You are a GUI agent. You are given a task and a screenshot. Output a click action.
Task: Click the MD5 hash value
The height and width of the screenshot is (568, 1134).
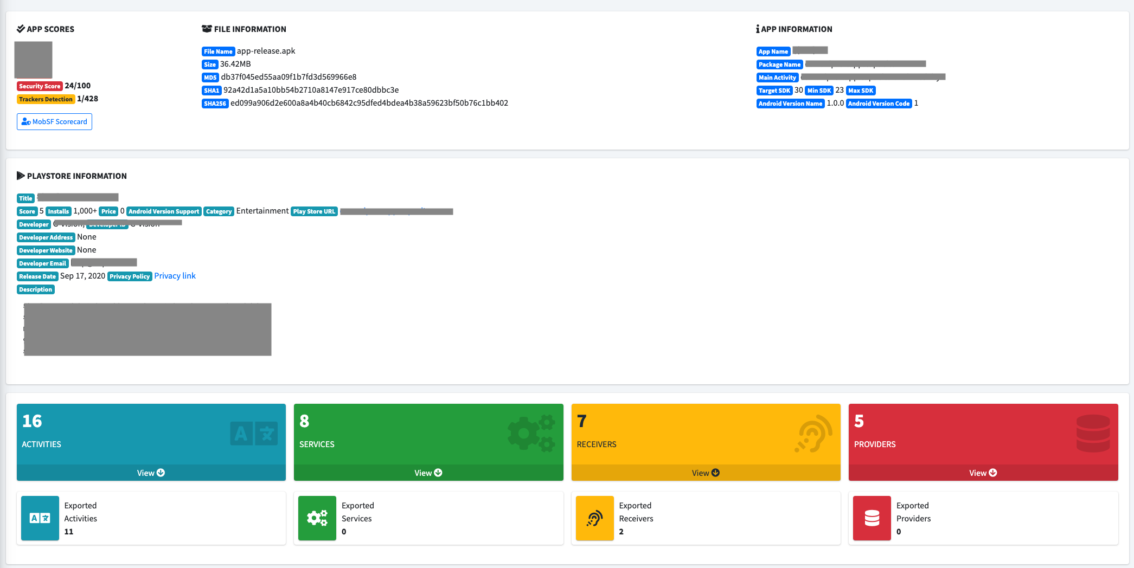289,77
